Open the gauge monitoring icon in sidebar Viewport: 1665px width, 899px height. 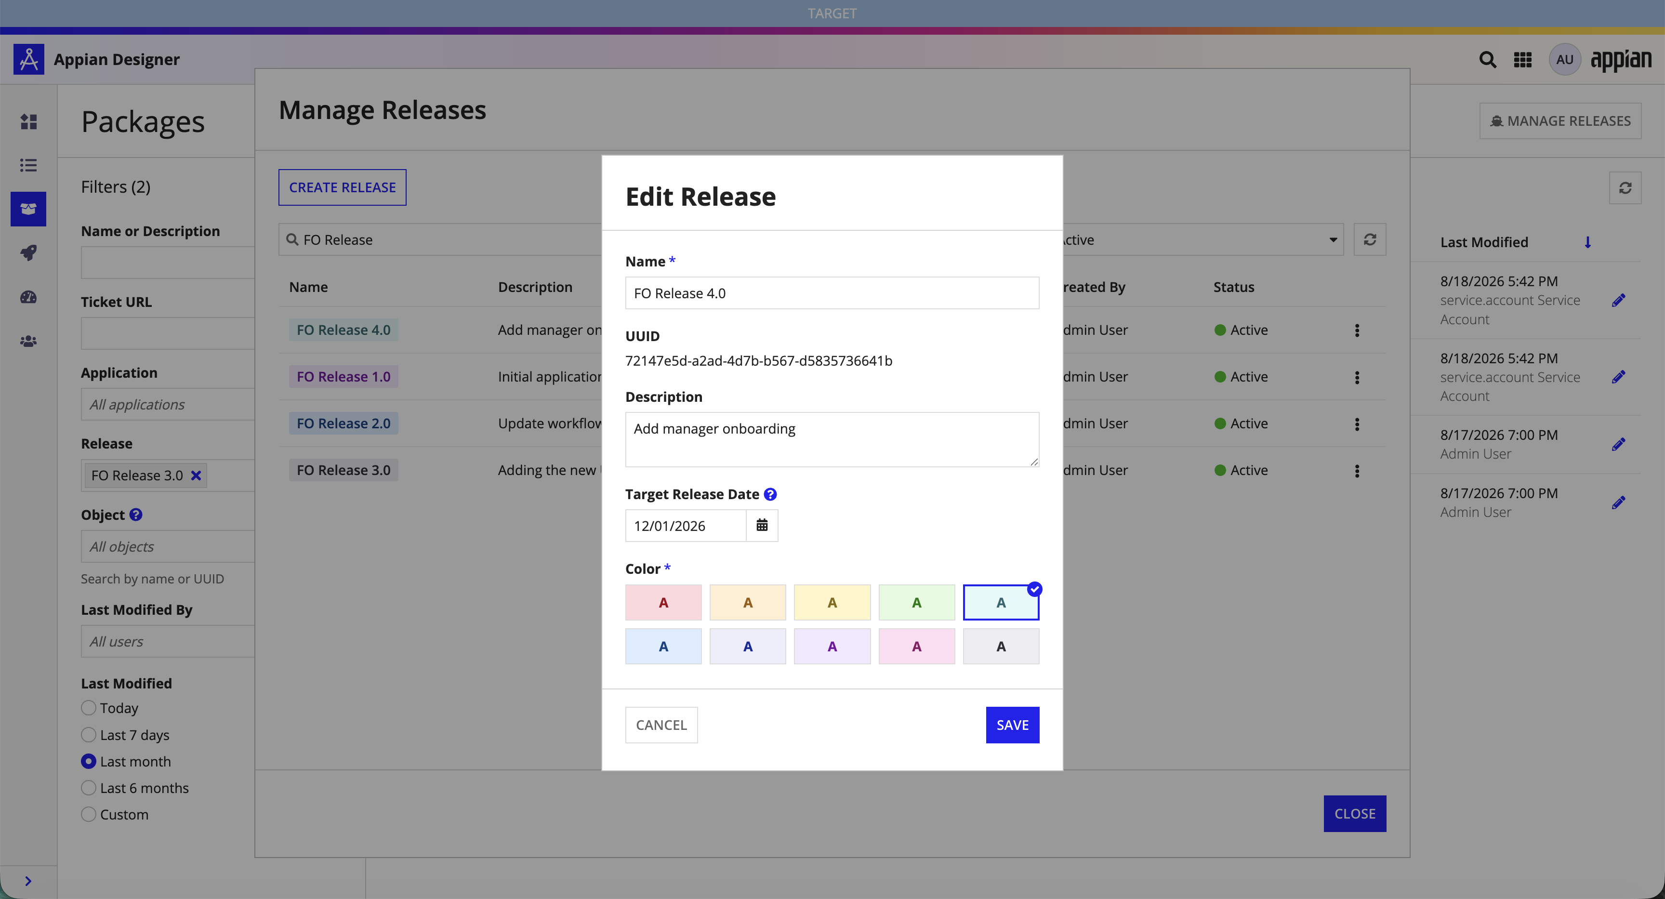(x=28, y=297)
